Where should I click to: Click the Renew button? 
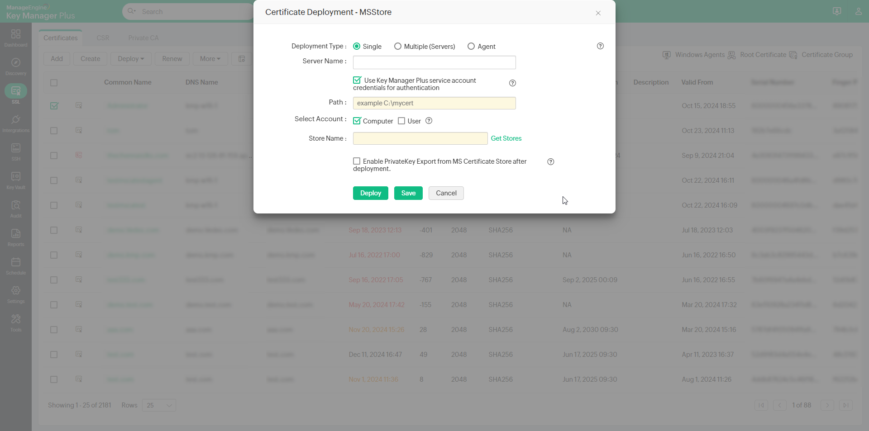tap(172, 59)
